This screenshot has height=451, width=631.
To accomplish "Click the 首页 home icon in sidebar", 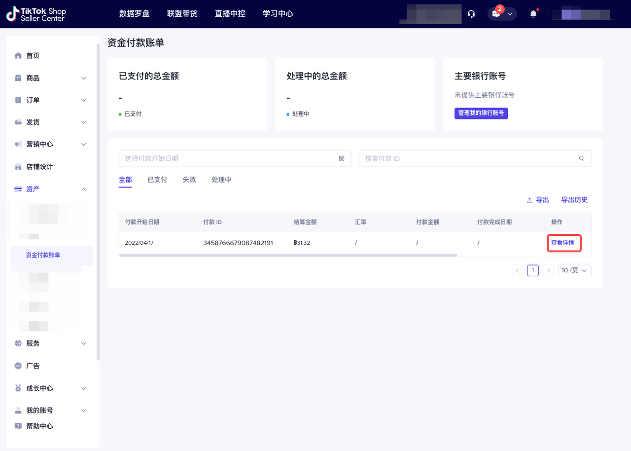I will click(18, 56).
